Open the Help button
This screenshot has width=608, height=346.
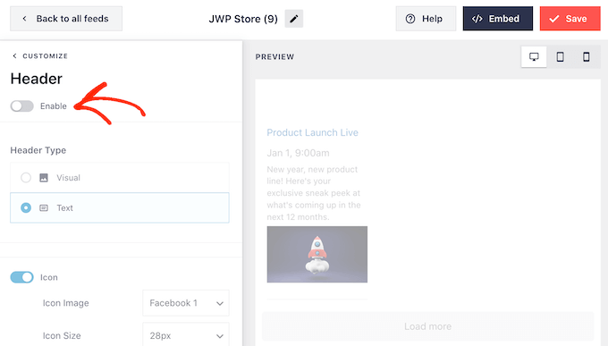[x=426, y=19]
